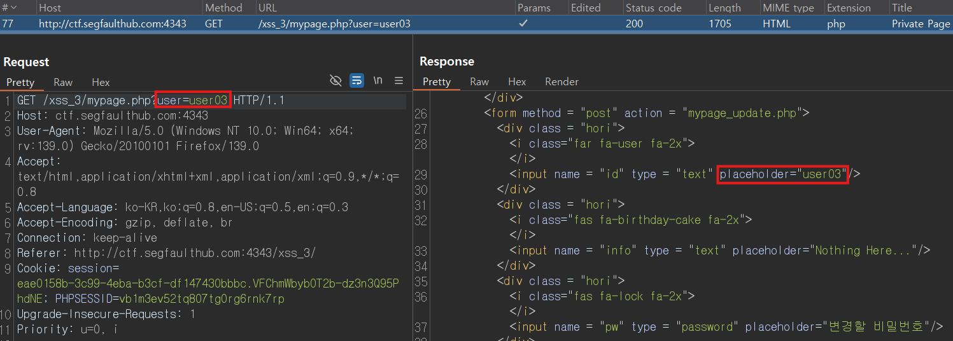Switch Request view to the Hex tab
The width and height of the screenshot is (953, 341).
101,82
